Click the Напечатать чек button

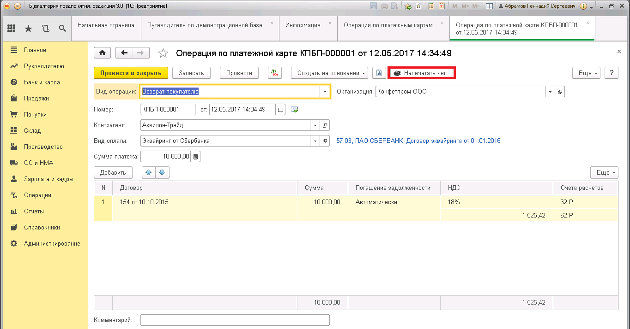click(x=422, y=73)
